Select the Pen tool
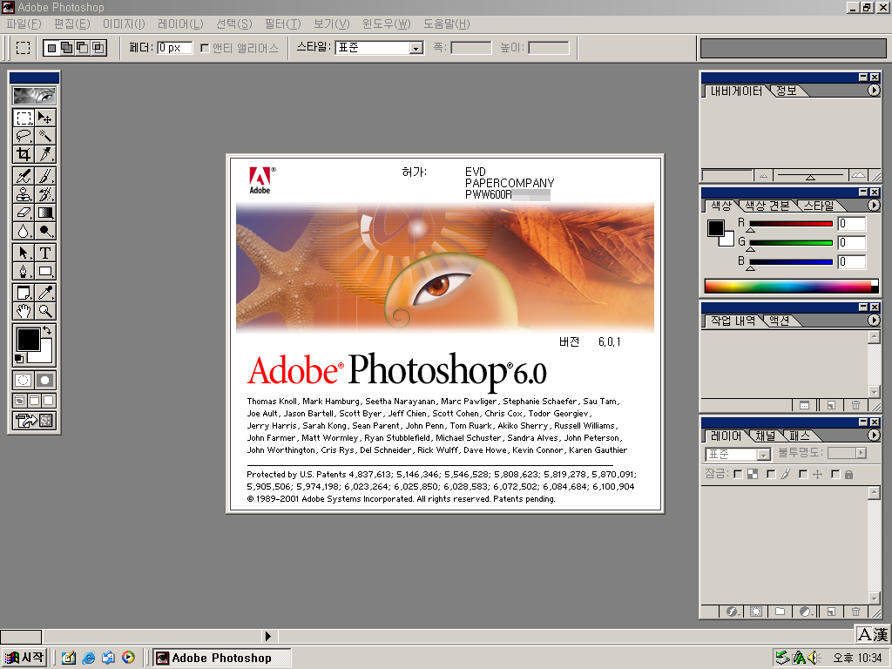This screenshot has height=669, width=892. coord(24,271)
